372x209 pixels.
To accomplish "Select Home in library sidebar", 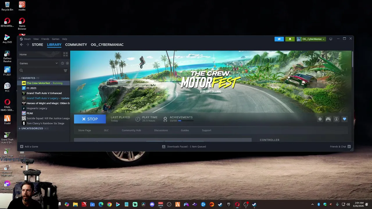I will pyautogui.click(x=40, y=54).
